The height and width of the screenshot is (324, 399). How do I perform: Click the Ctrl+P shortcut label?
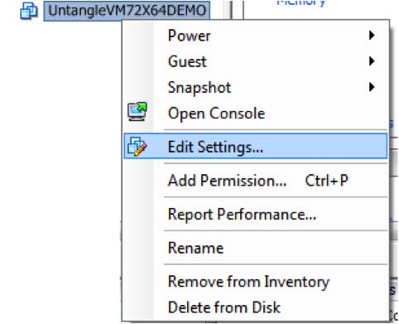326,181
